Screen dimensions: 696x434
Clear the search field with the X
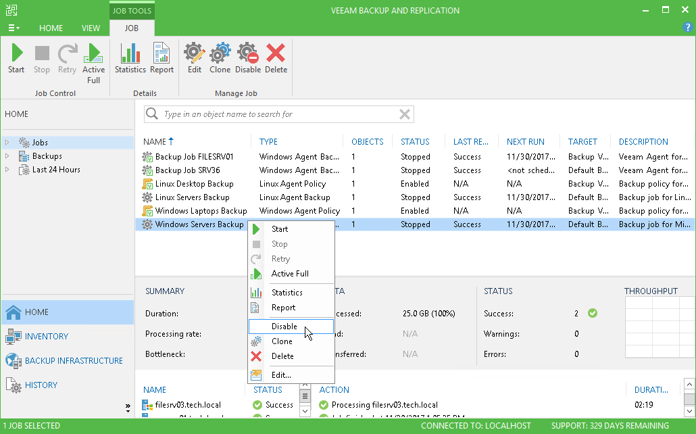point(404,114)
